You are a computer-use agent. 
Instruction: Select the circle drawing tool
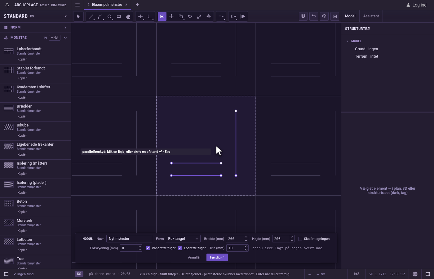coord(109,16)
